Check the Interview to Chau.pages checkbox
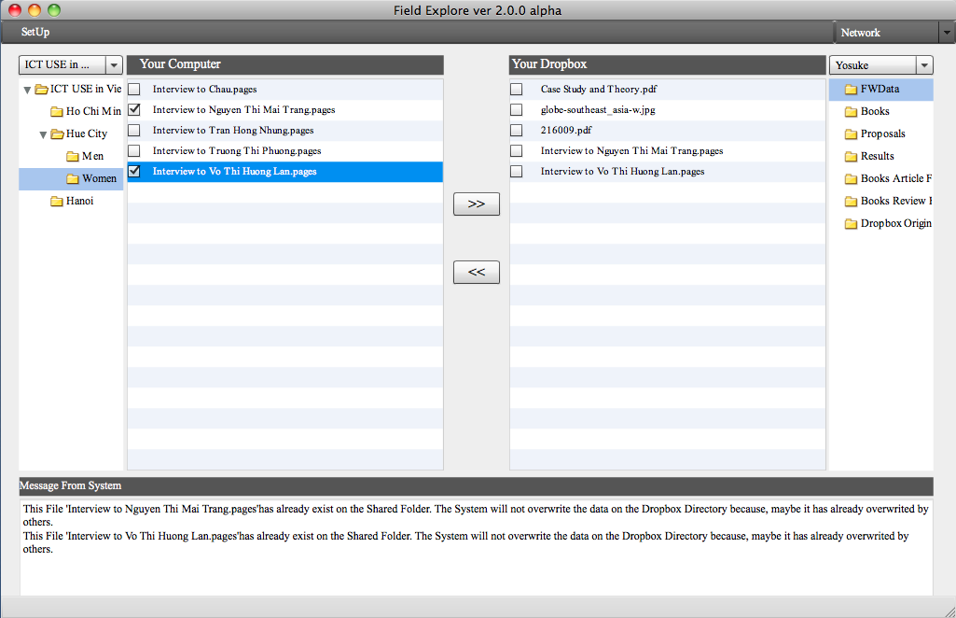956x618 pixels. point(134,90)
